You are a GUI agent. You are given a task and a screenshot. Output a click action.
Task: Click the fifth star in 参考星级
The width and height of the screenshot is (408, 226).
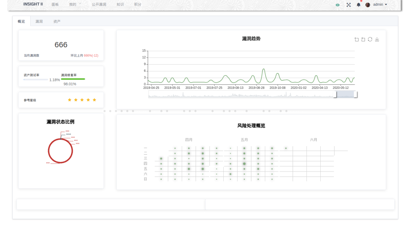pyautogui.click(x=94, y=100)
